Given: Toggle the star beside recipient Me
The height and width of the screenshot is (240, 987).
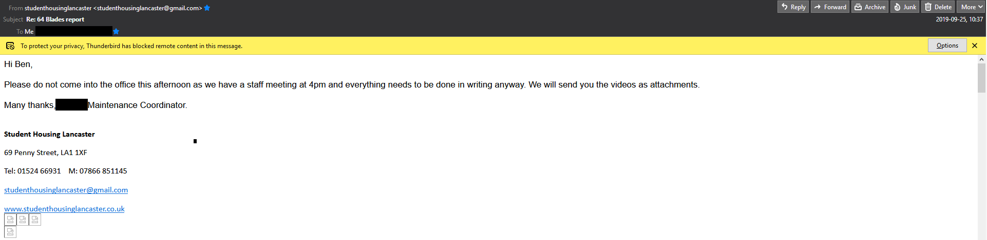Looking at the screenshot, I should (x=116, y=32).
